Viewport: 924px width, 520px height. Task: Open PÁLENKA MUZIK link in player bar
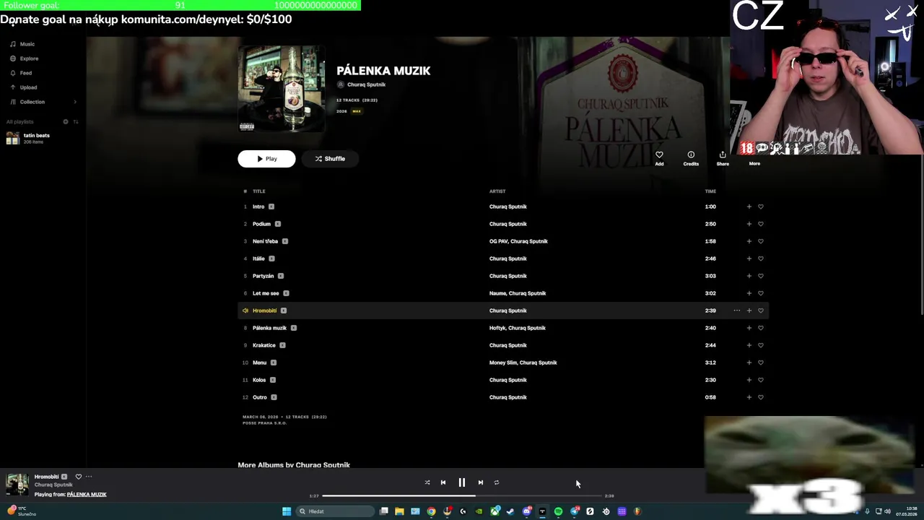(87, 495)
